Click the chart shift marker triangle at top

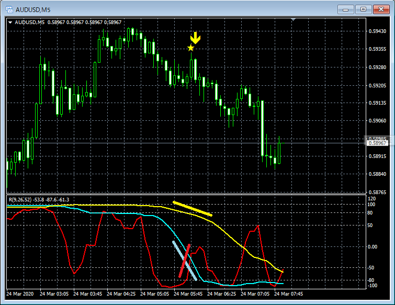(293, 19)
